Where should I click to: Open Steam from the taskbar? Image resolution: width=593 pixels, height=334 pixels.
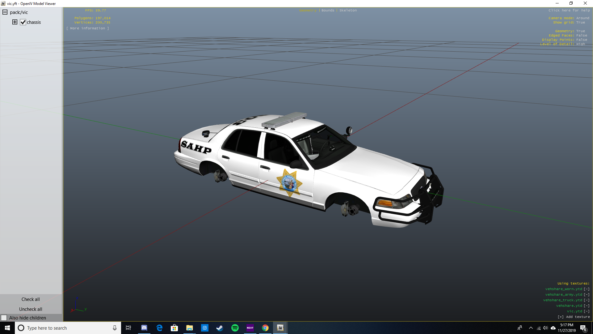coord(220,328)
